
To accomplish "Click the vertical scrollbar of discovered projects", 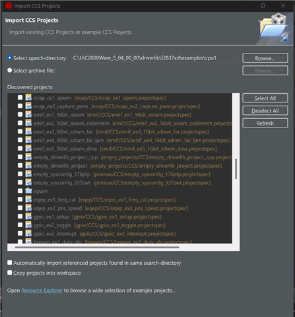I will [236, 168].
